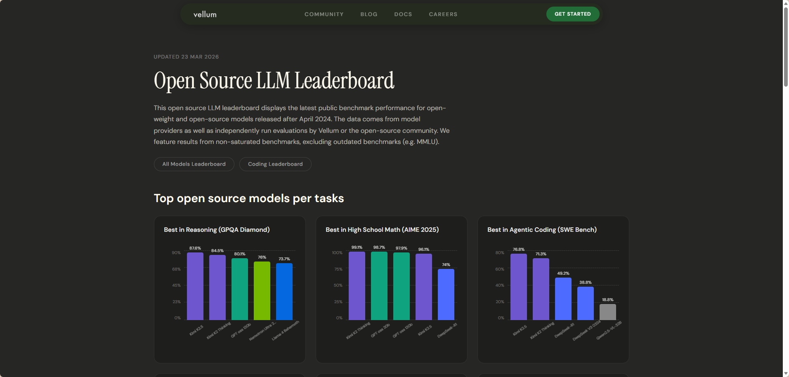
Task: Click the page vertical scrollbar thumb
Action: 786,47
